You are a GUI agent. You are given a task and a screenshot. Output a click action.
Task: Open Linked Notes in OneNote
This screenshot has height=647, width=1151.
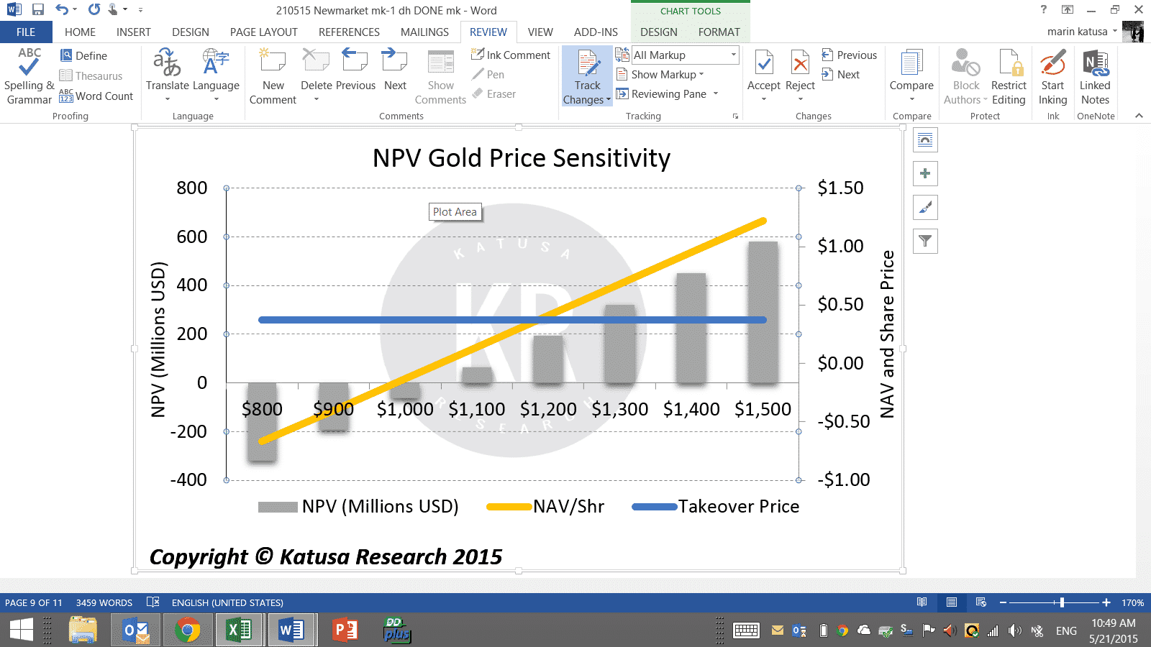1095,75
